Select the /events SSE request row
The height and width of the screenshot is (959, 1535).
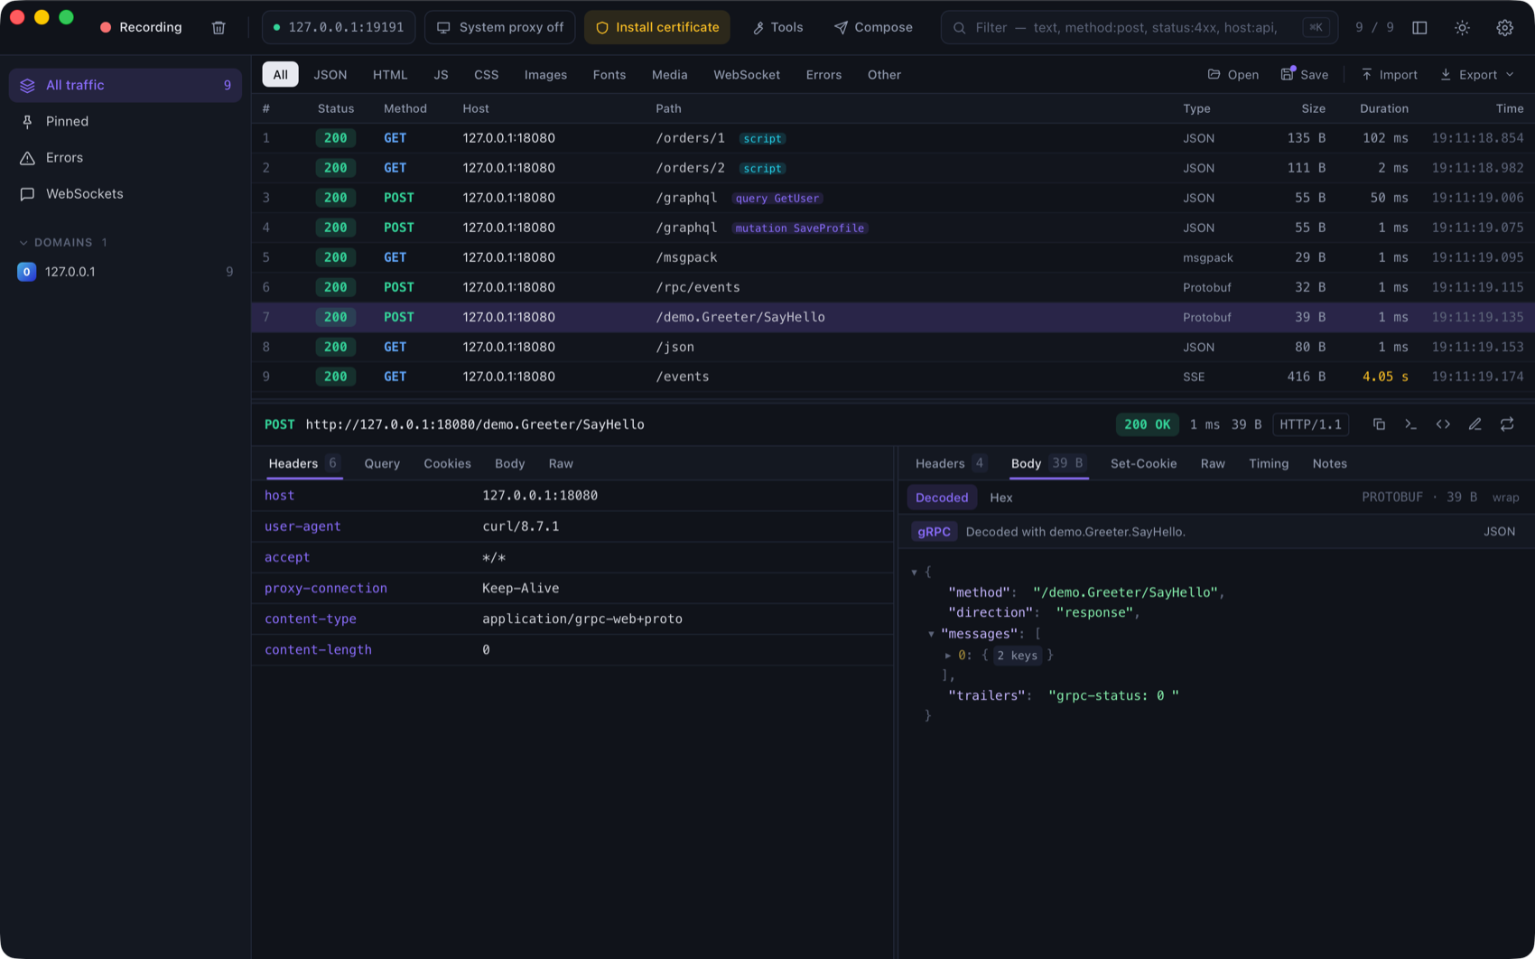892,377
